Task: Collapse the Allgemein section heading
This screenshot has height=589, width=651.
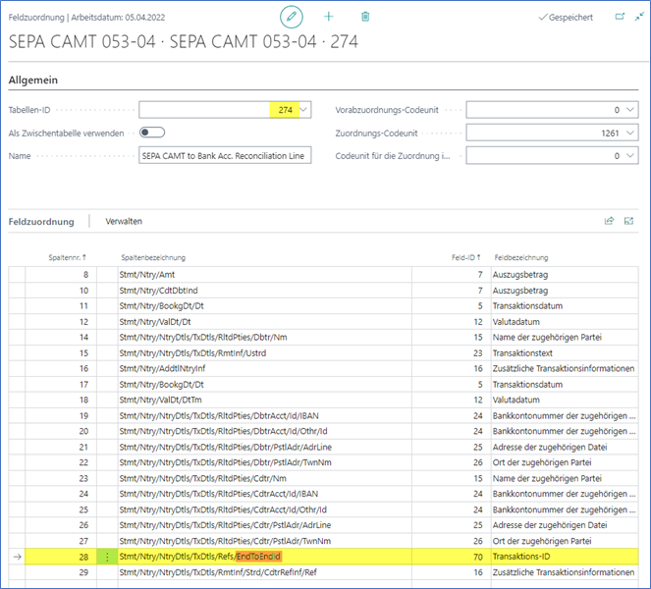Action: 33,80
